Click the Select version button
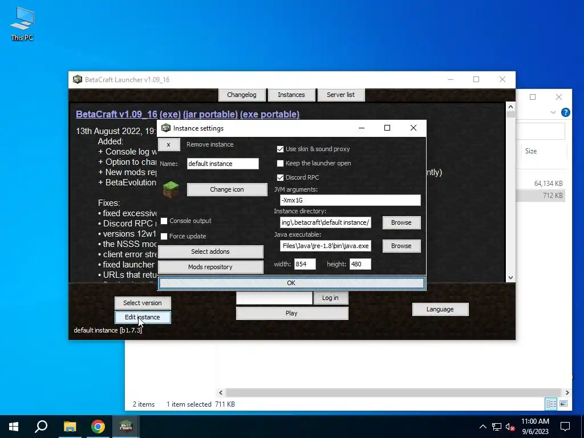 point(143,303)
